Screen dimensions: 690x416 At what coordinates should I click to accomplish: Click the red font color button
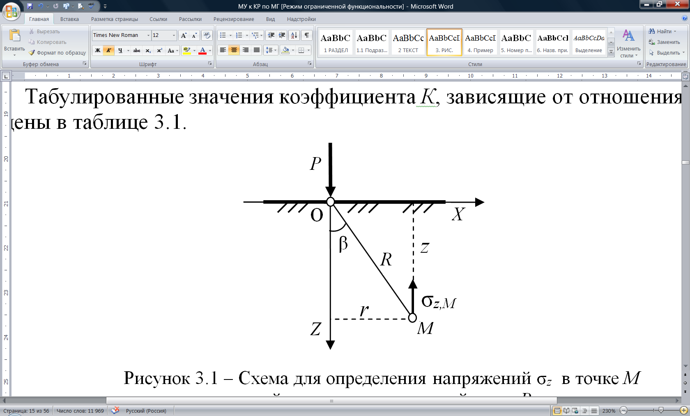[202, 50]
